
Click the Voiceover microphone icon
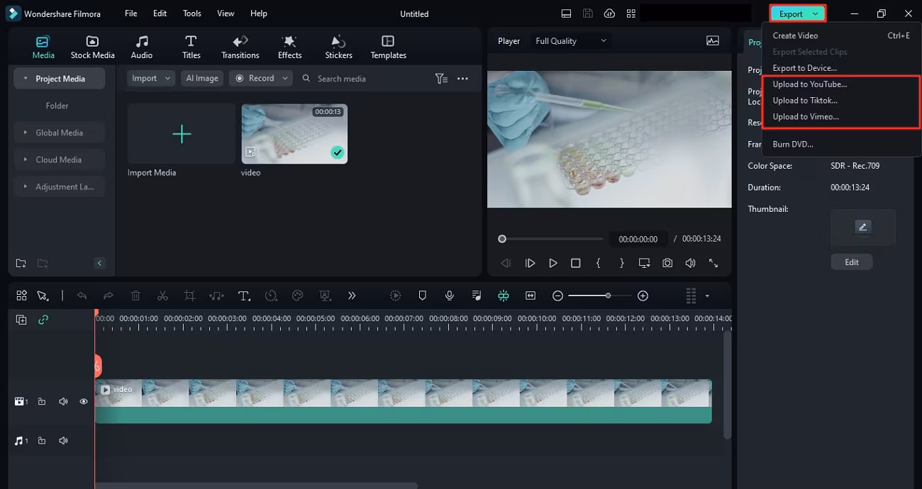(449, 296)
